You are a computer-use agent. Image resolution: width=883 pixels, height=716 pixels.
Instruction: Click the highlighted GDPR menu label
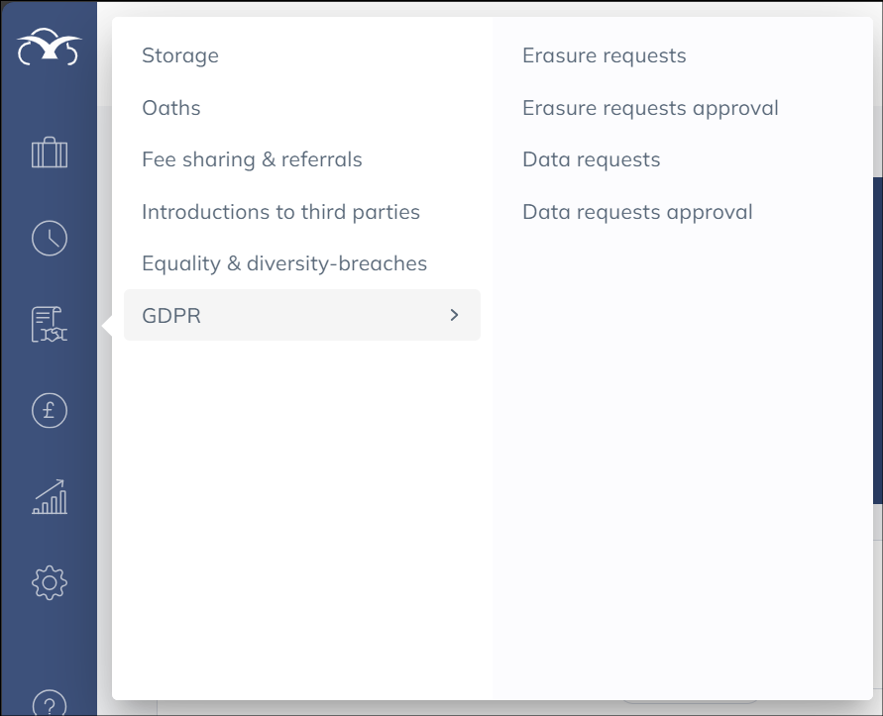(x=171, y=316)
